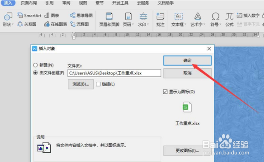
Task: Insert a SmartArt graphic
Action: (x=29, y=15)
